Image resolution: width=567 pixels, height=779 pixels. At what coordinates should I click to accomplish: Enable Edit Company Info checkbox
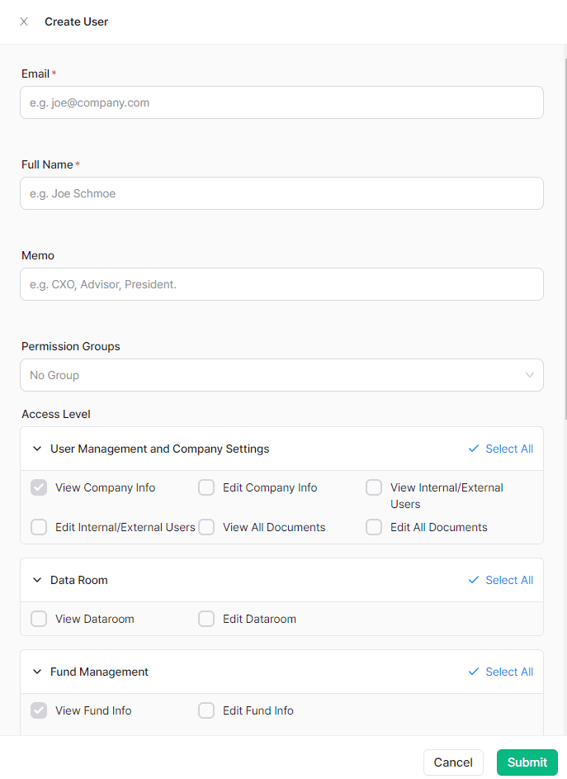tap(206, 487)
